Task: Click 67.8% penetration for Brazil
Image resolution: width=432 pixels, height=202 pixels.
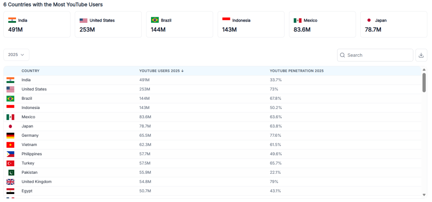Action: tap(276, 98)
